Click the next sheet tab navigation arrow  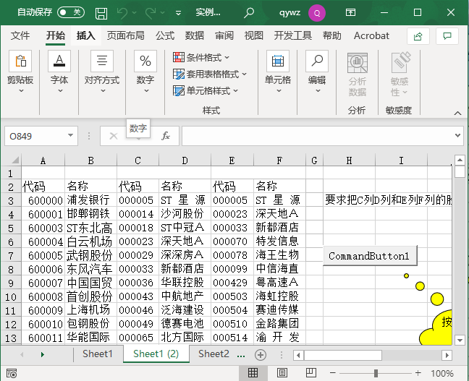[43, 355]
